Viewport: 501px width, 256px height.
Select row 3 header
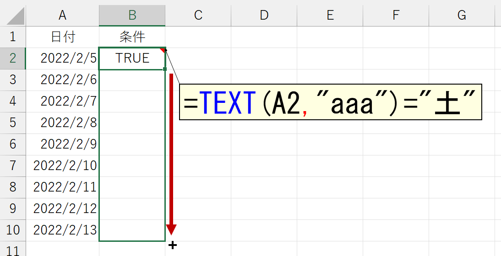tap(13, 80)
